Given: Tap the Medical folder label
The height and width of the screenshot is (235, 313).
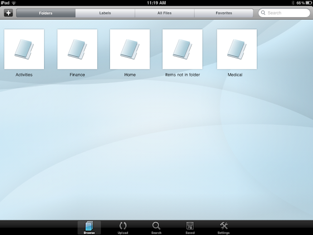Looking at the screenshot, I should [x=235, y=75].
